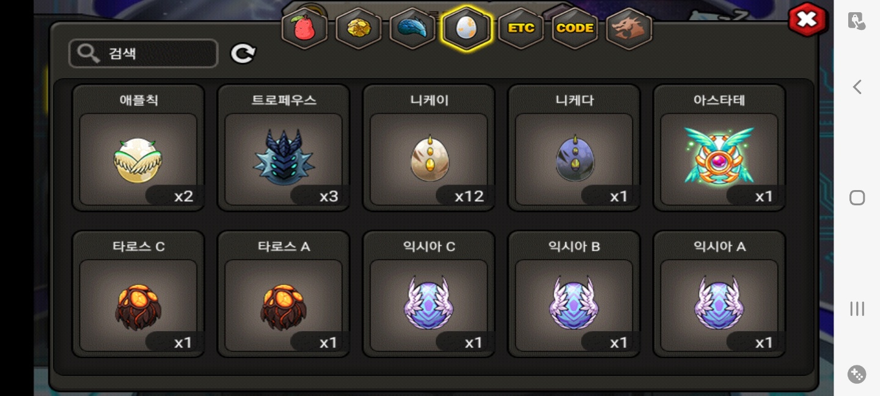Open the blue feather category tab
The image size is (880, 396).
tap(413, 29)
